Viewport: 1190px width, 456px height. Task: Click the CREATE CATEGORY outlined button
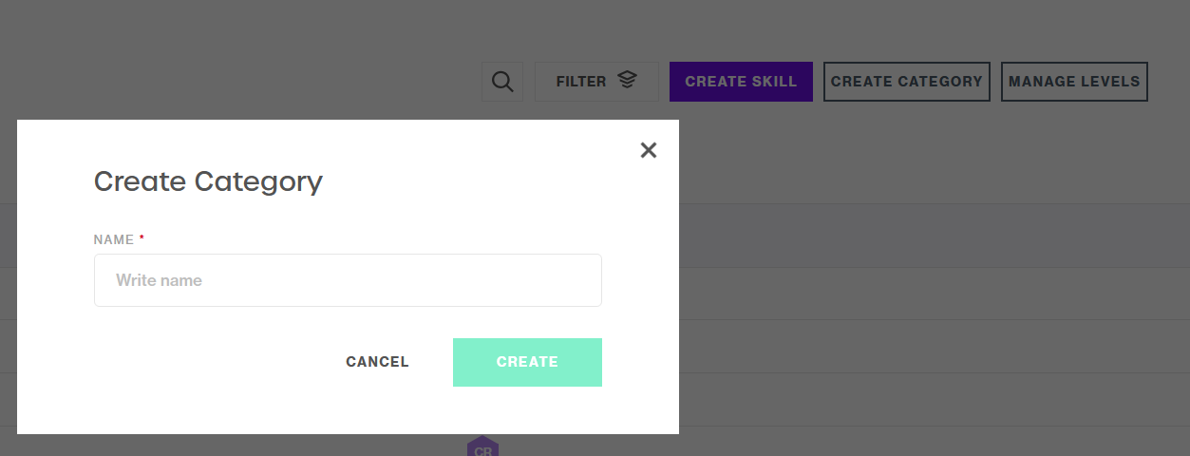[x=907, y=82]
